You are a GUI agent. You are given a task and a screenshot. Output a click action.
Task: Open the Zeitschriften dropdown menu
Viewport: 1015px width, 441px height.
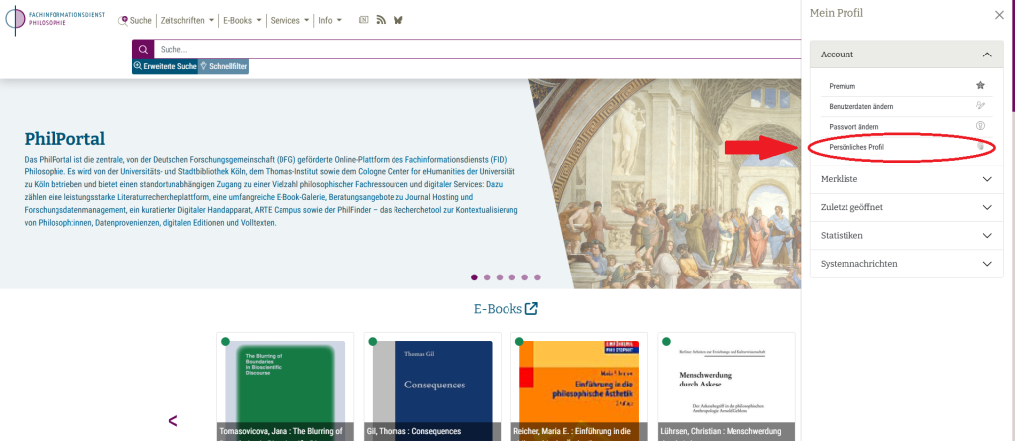tap(187, 20)
